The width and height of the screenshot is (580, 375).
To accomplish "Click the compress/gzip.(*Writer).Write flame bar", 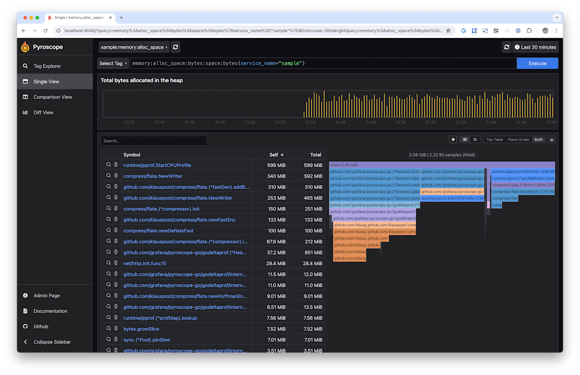I will [522, 185].
